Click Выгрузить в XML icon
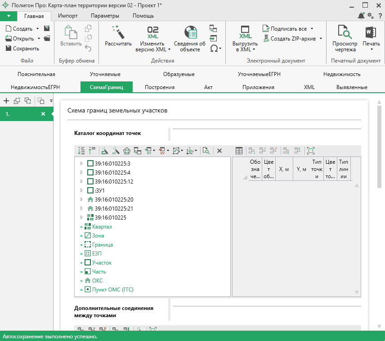385x341 pixels. pyautogui.click(x=245, y=32)
